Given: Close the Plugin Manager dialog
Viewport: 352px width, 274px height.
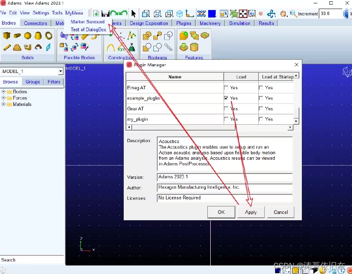Looking at the screenshot, I should click(x=296, y=65).
